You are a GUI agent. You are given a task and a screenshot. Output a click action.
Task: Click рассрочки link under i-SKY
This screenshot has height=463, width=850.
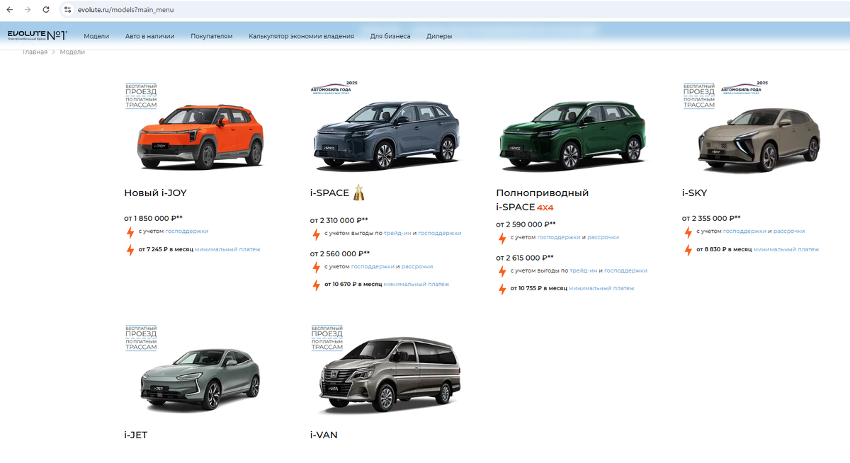click(x=789, y=232)
